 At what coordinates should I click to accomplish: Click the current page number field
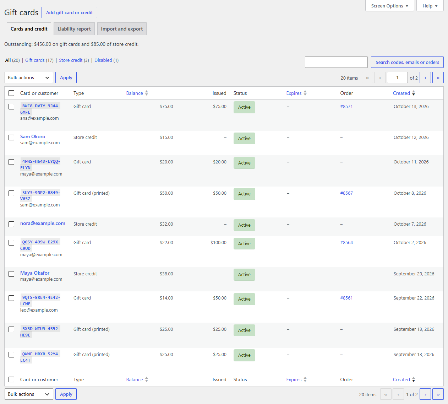[x=397, y=77]
